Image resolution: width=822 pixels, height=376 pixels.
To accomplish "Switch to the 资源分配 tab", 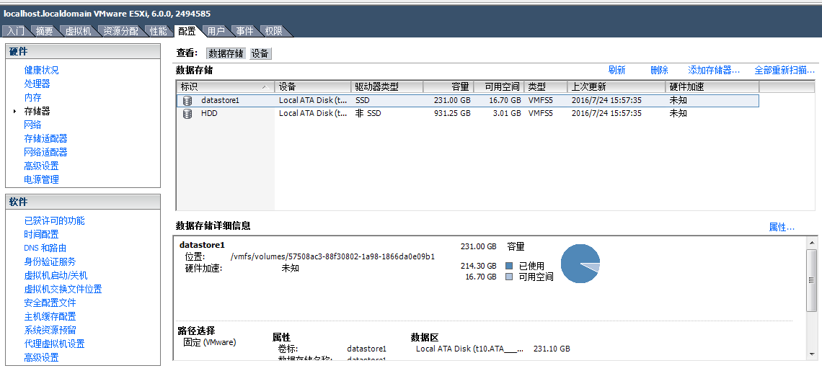I will [120, 32].
